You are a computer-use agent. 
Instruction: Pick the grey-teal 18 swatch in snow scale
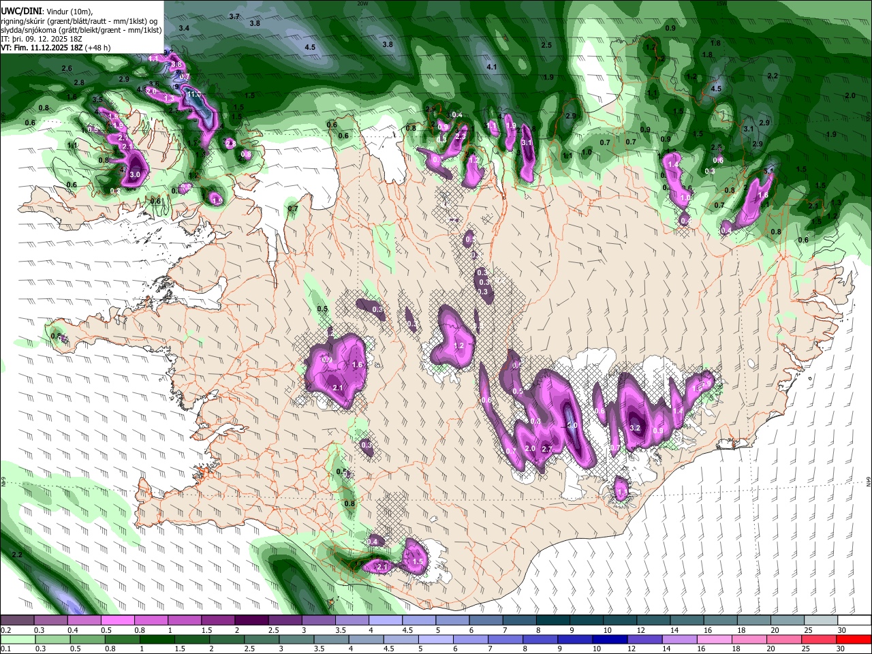click(753, 620)
